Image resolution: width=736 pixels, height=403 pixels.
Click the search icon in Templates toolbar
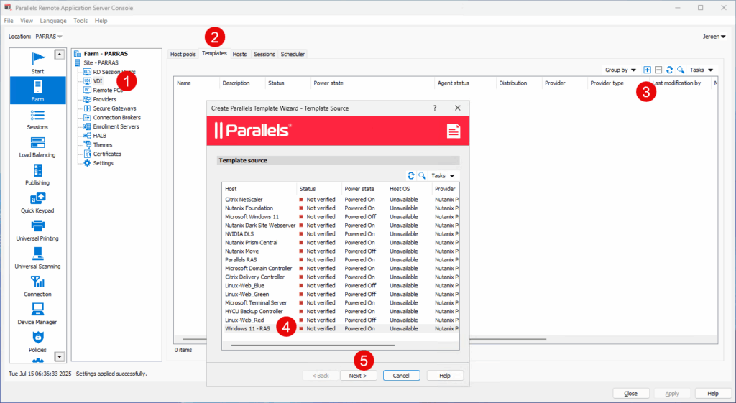click(x=681, y=70)
